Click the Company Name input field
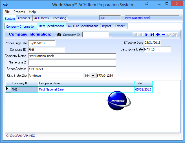This screenshot has width=185, height=143. (x=72, y=56)
